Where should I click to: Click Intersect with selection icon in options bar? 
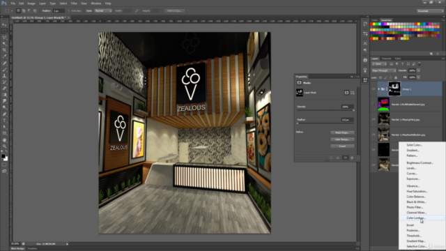coord(35,11)
